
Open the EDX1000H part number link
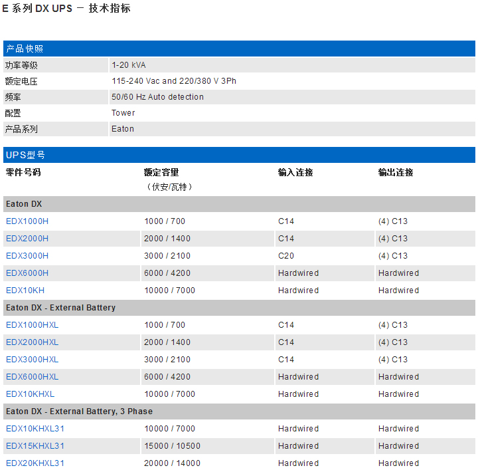(x=27, y=221)
